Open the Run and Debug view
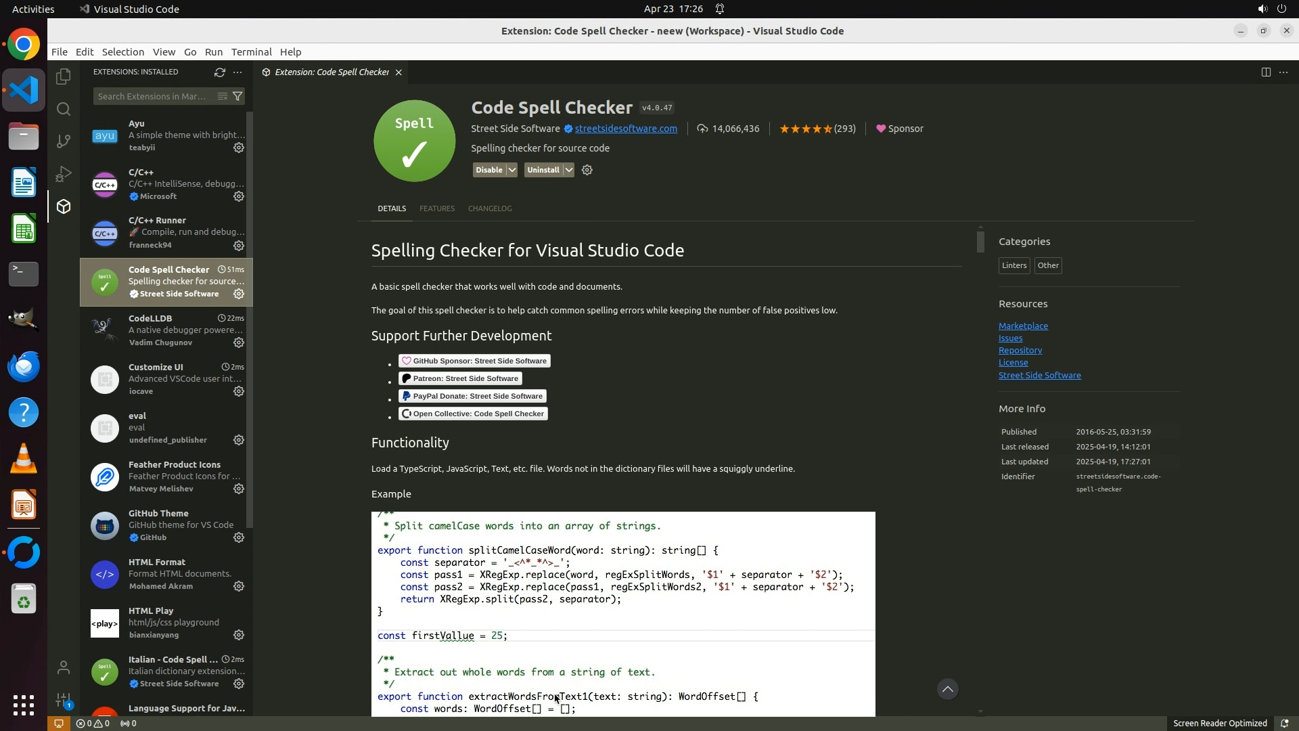 [64, 174]
